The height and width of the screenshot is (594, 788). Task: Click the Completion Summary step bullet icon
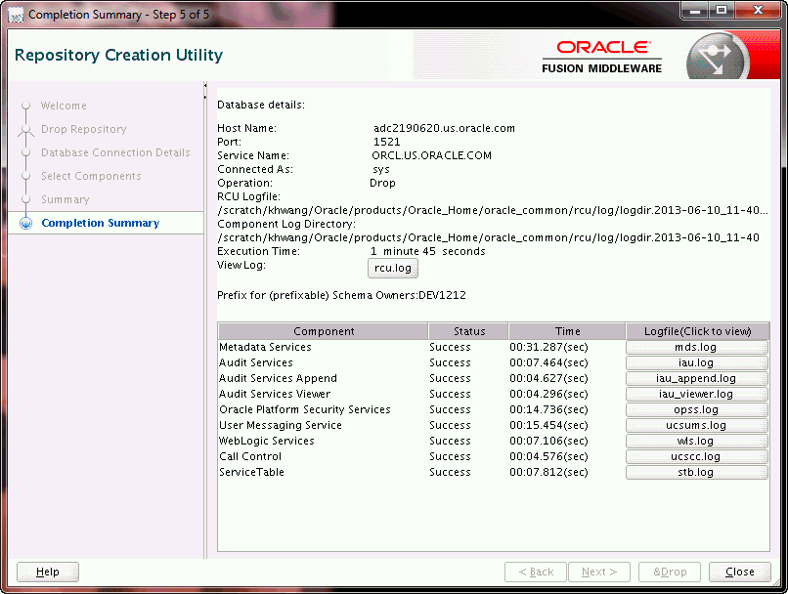(x=26, y=223)
